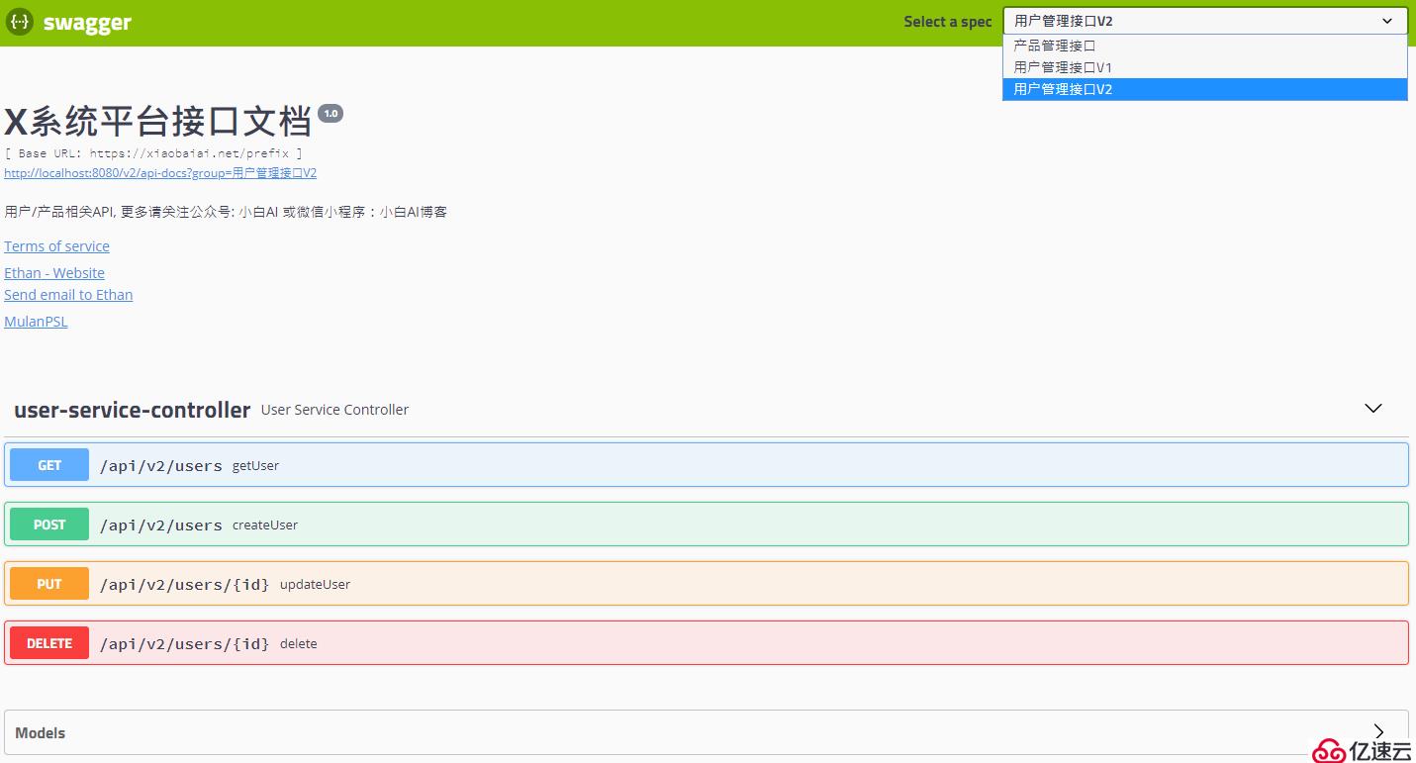Image resolution: width=1416 pixels, height=763 pixels.
Task: Open the api-docs group URL link
Action: [x=160, y=173]
